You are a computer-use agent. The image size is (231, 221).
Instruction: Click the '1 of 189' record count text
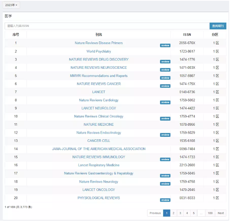pyautogui.click(x=18, y=207)
